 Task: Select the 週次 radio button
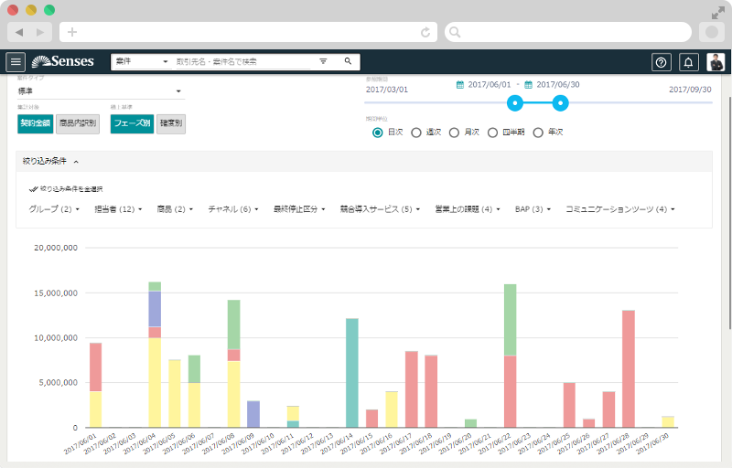(416, 133)
